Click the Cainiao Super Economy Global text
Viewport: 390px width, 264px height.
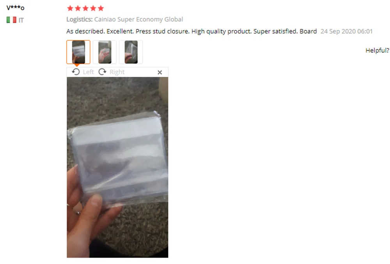click(138, 20)
